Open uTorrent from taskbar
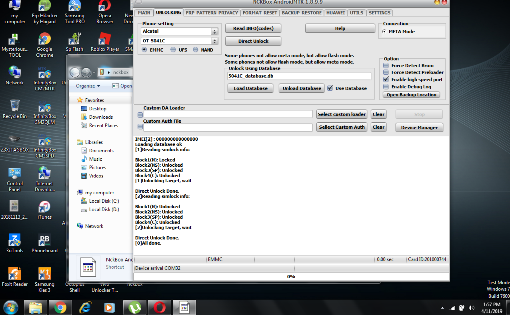 (135, 307)
